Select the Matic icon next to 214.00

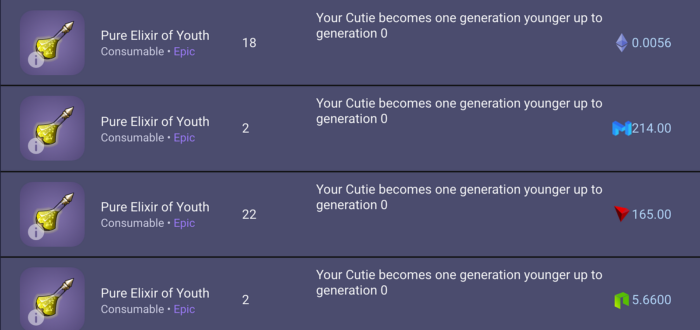click(x=622, y=128)
